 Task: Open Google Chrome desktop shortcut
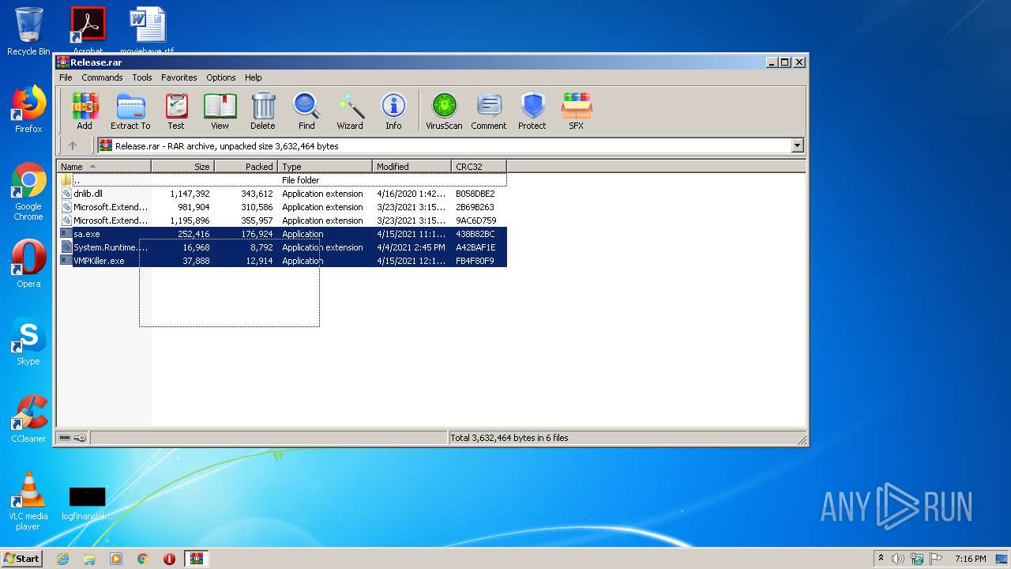pos(28,191)
